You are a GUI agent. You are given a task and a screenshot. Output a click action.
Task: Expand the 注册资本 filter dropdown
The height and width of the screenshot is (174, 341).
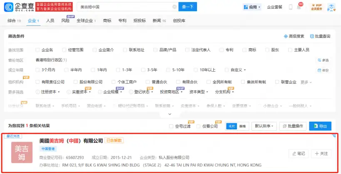point(50,92)
